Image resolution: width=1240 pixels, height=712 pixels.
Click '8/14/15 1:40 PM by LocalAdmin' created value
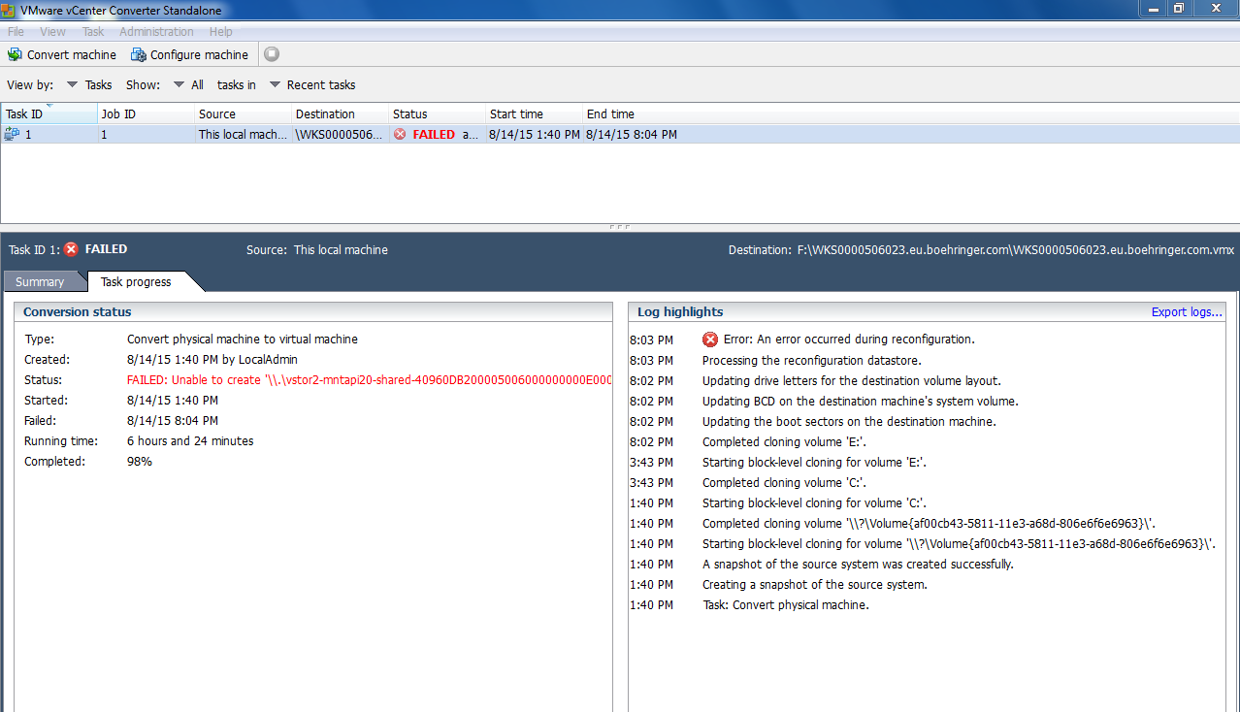(212, 360)
